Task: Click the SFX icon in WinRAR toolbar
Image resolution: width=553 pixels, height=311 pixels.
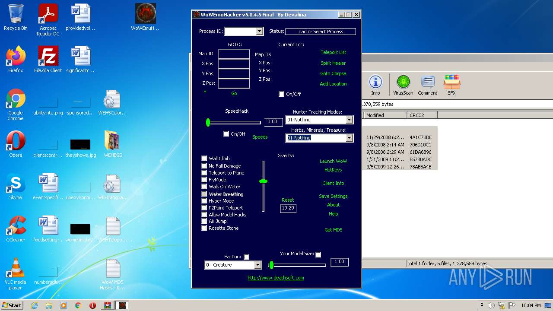Action: (451, 85)
